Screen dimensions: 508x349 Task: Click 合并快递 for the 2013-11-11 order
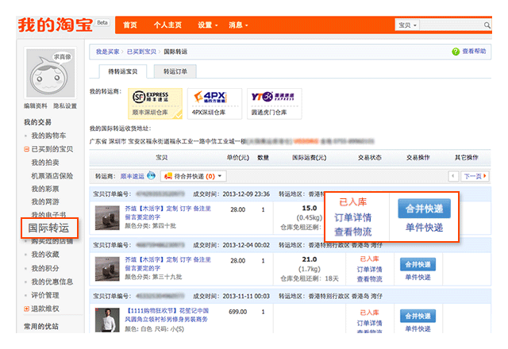[x=418, y=316]
